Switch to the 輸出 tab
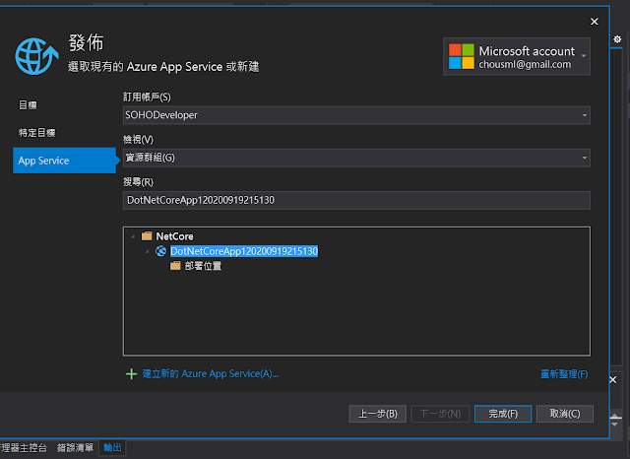 (x=112, y=448)
